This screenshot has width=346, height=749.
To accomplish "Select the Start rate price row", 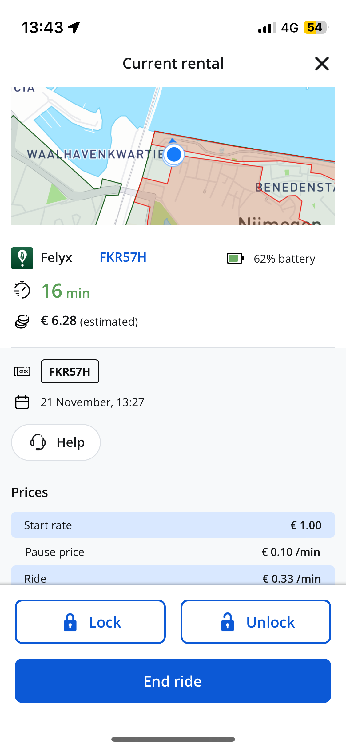I will pyautogui.click(x=173, y=525).
